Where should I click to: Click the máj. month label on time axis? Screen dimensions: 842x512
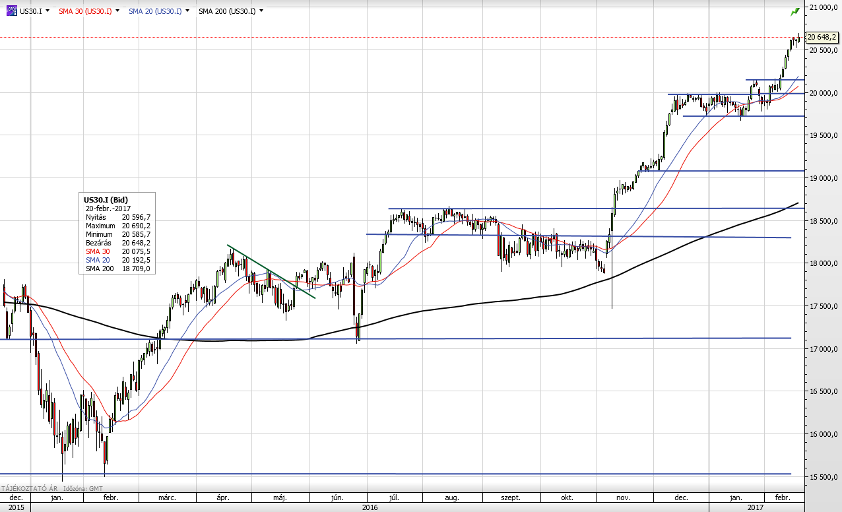(x=279, y=497)
